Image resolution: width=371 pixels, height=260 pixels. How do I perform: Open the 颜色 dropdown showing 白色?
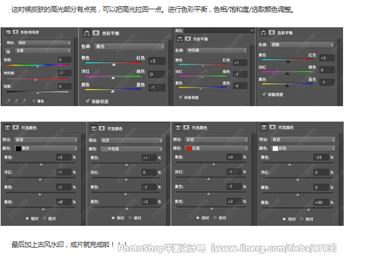coord(303,148)
